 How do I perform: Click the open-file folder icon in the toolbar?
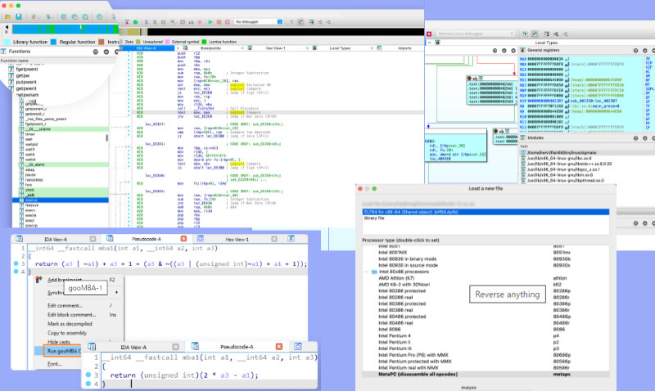point(7,16)
